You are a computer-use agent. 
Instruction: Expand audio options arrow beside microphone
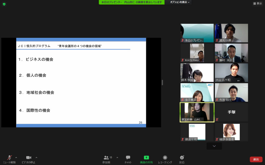point(16,157)
